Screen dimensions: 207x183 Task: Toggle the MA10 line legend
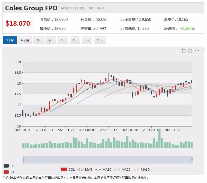(103, 170)
